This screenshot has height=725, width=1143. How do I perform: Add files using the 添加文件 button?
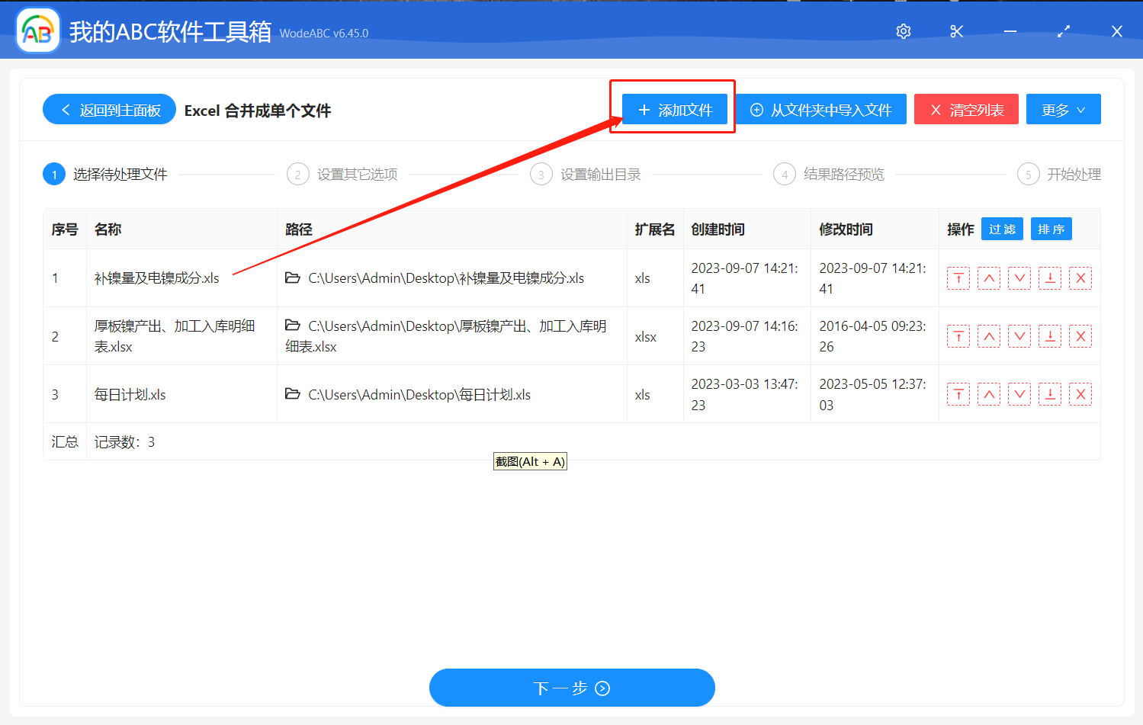pos(672,109)
